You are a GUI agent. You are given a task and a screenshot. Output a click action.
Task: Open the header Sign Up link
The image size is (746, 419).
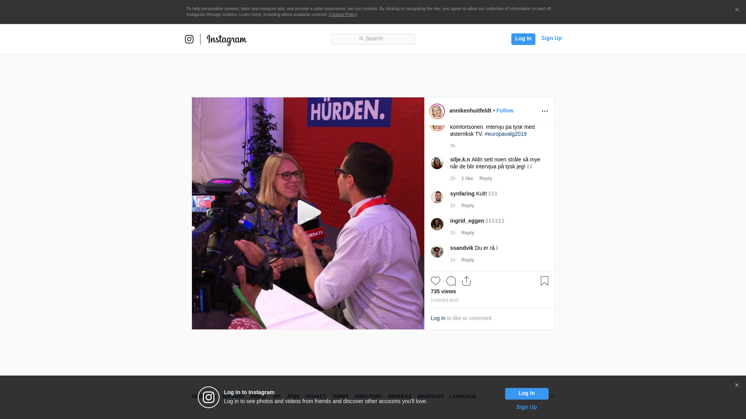click(x=551, y=38)
